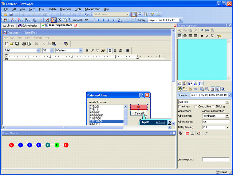Click the print icon below Delay time
Viewport: 233px width, 175px height.
click(x=193, y=133)
